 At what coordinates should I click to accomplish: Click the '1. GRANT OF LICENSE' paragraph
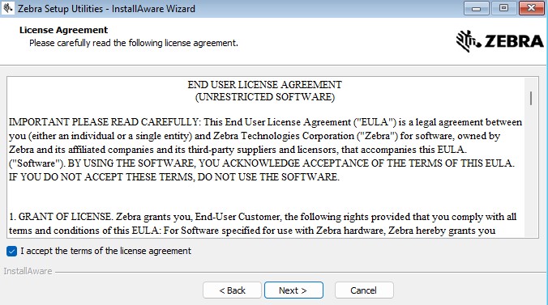(263, 223)
